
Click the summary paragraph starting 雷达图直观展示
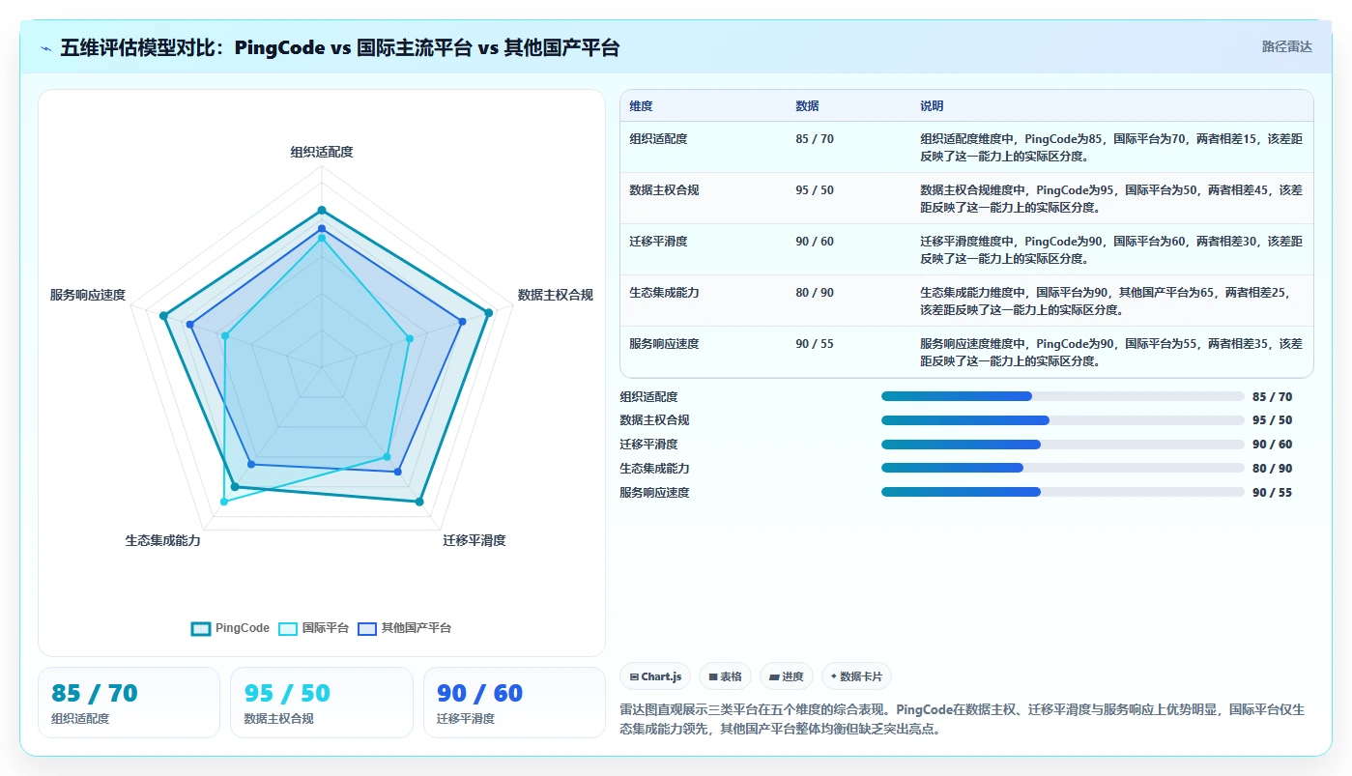pos(963,720)
